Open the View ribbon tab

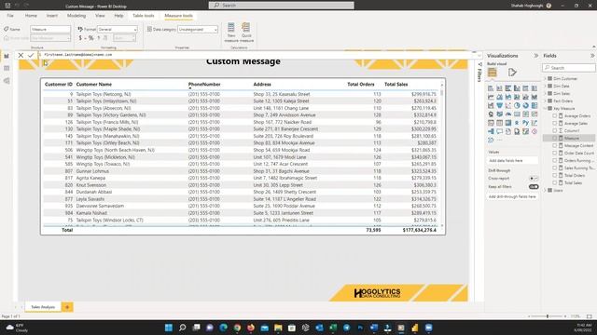pos(100,16)
